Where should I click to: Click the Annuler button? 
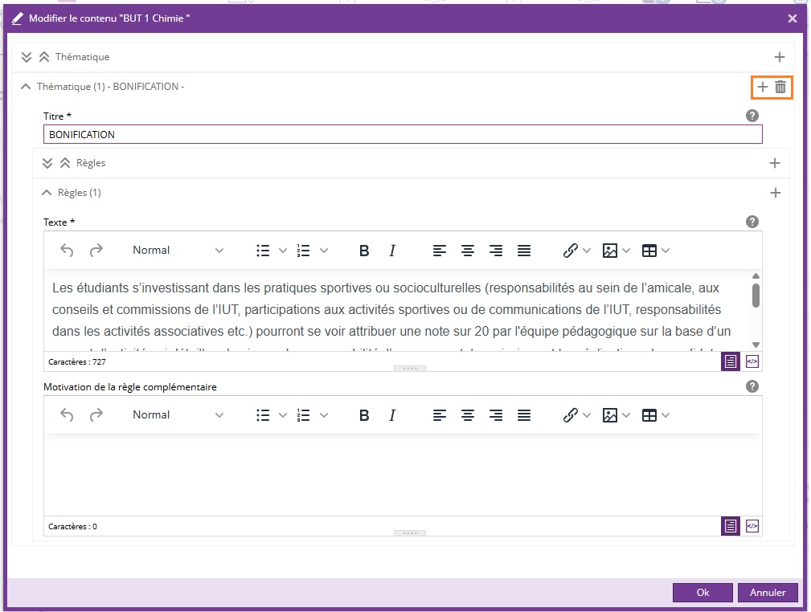(767, 593)
